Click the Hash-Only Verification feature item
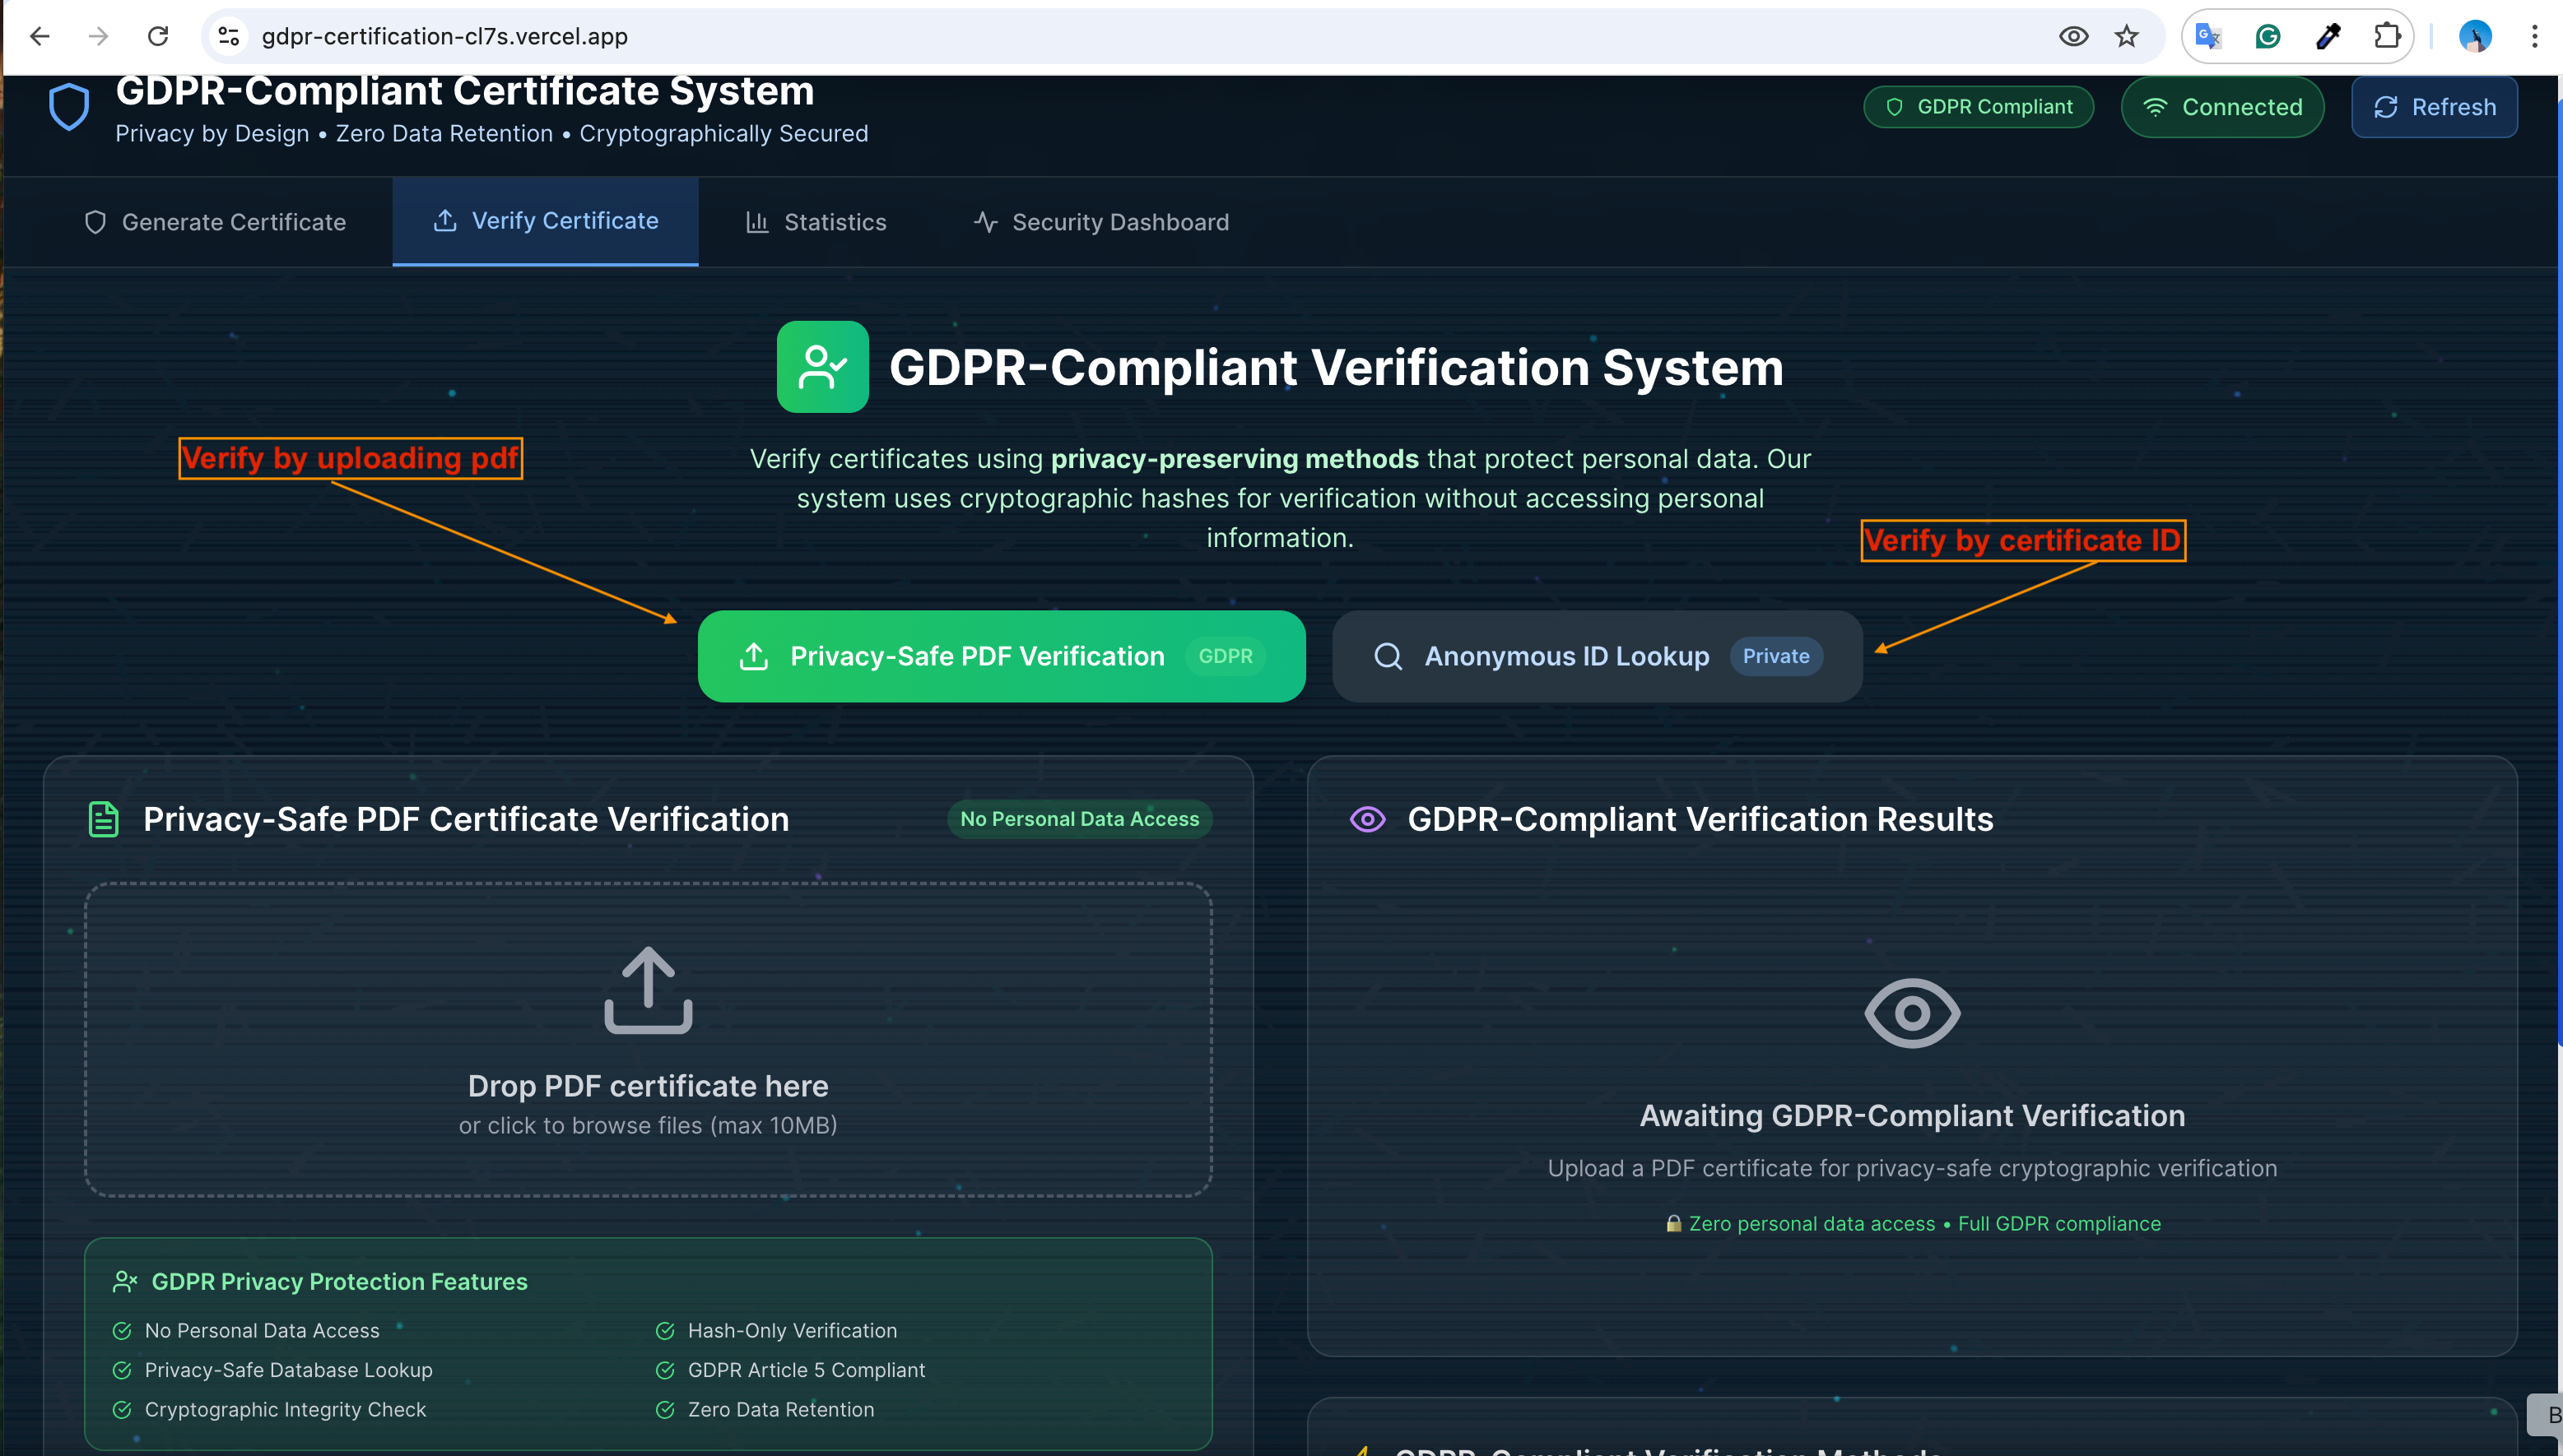Image resolution: width=2563 pixels, height=1456 pixels. pos(776,1330)
